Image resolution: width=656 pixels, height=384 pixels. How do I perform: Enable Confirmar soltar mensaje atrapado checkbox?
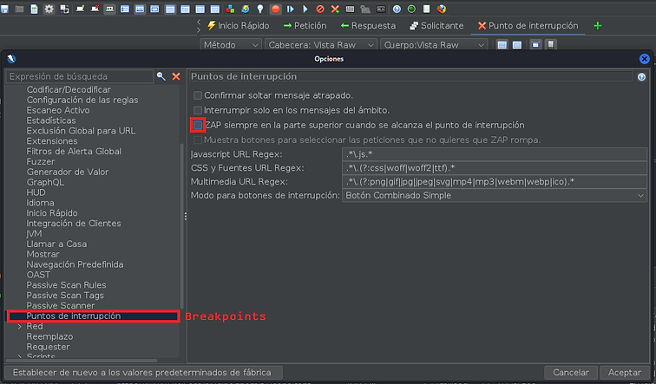pyautogui.click(x=198, y=95)
